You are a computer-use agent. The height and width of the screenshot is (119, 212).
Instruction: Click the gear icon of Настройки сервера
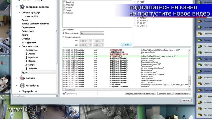[22, 7]
